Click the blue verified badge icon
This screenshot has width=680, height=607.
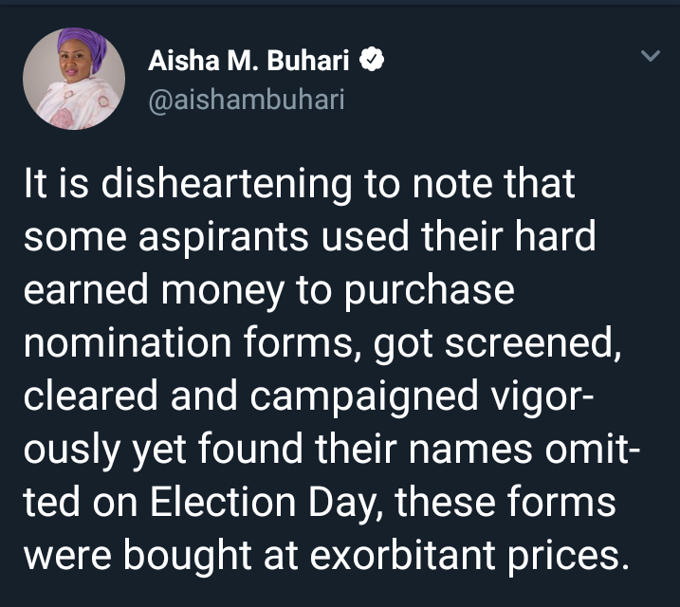pyautogui.click(x=372, y=60)
